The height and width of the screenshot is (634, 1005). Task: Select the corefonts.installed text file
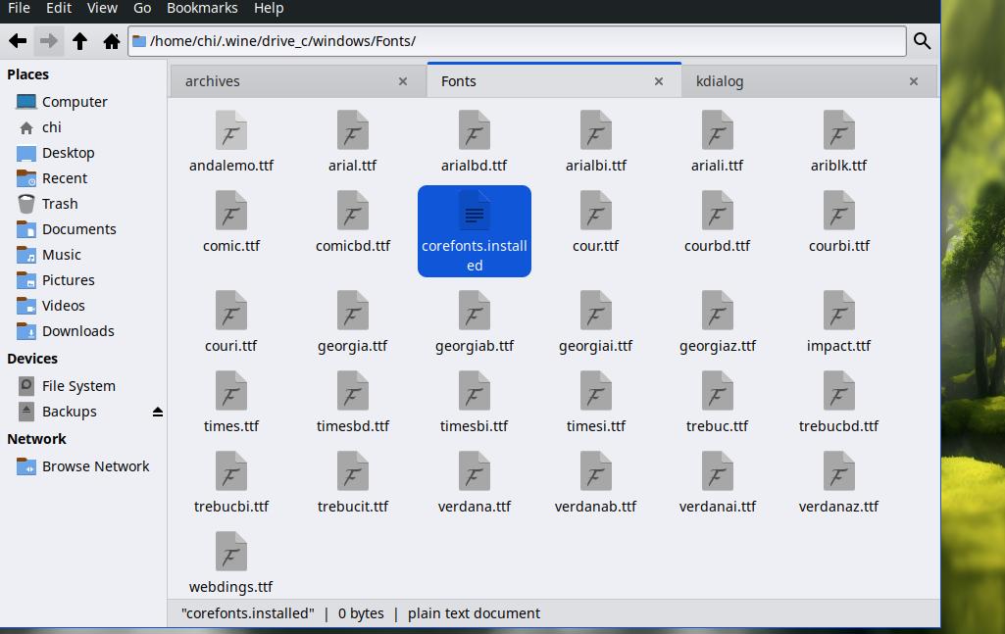point(475,231)
